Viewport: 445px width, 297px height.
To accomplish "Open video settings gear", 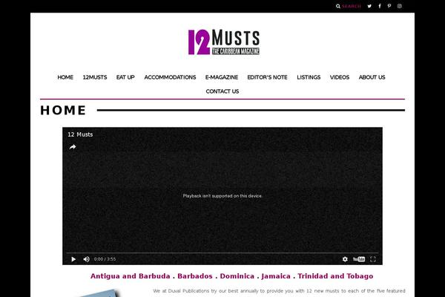I will point(345,259).
